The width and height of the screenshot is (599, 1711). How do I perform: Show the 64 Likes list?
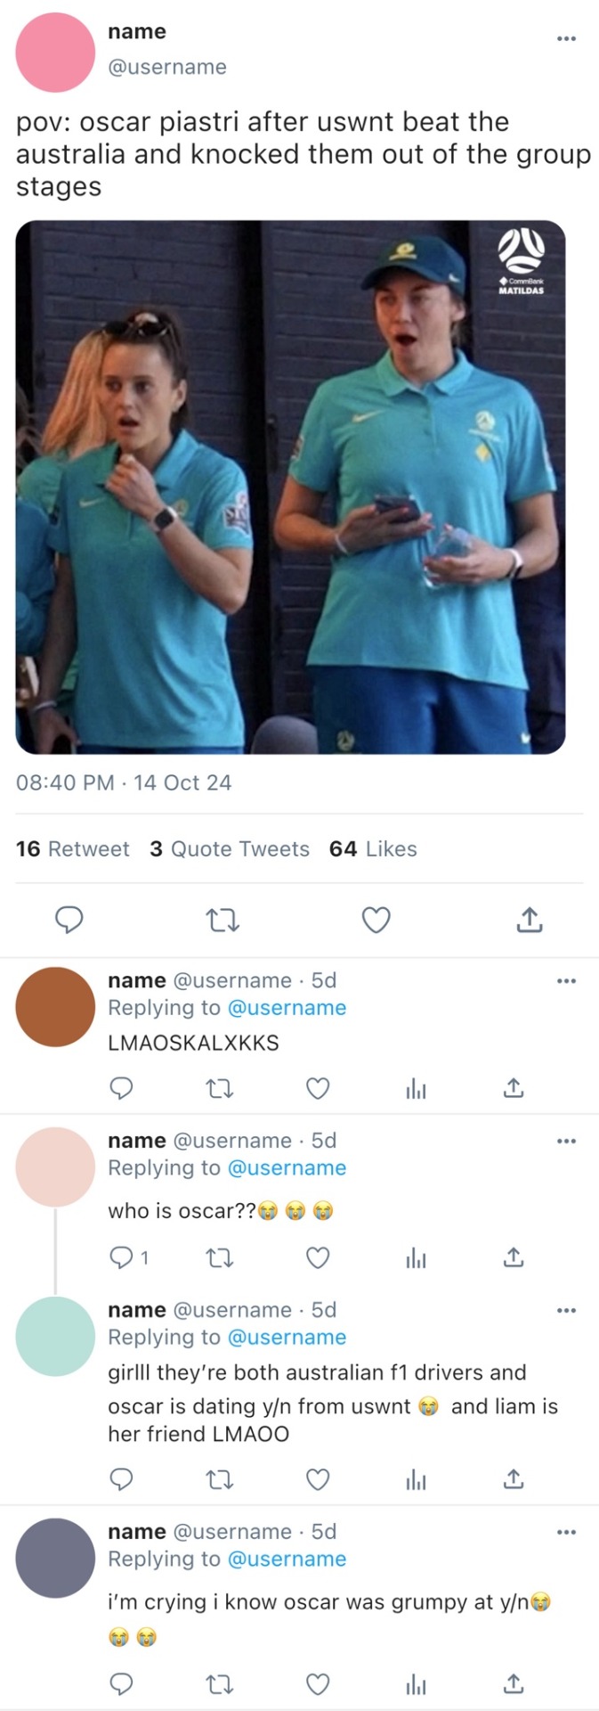(x=373, y=849)
